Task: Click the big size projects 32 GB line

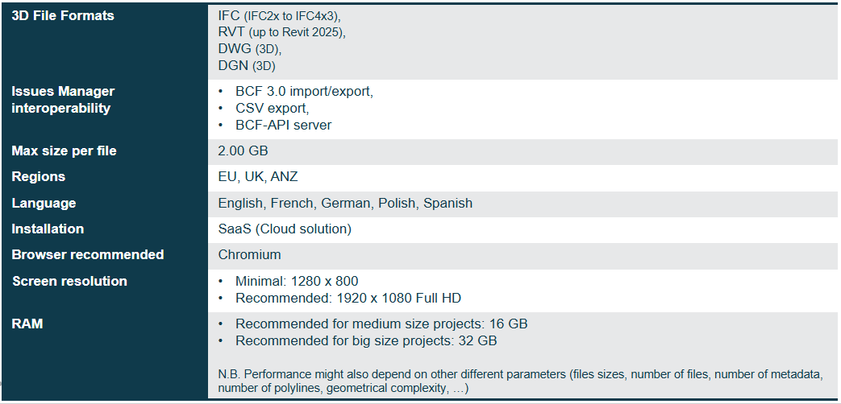Action: point(366,340)
